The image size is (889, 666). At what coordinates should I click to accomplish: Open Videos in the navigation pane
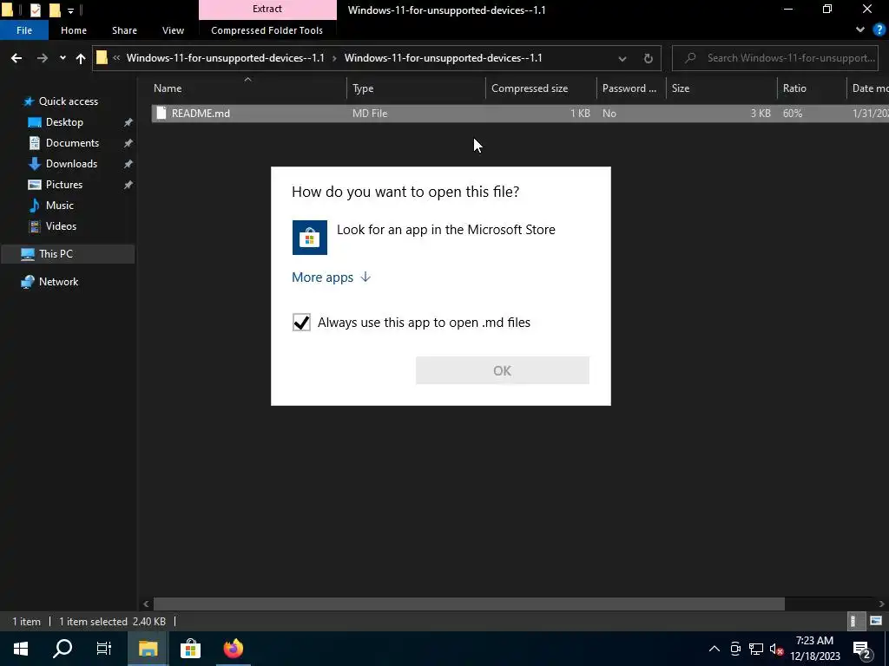(61, 226)
